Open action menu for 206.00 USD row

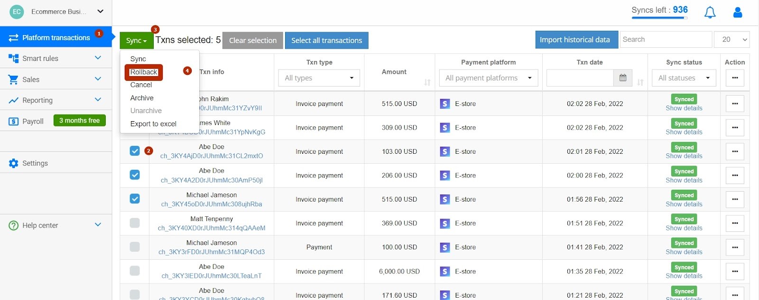click(735, 176)
